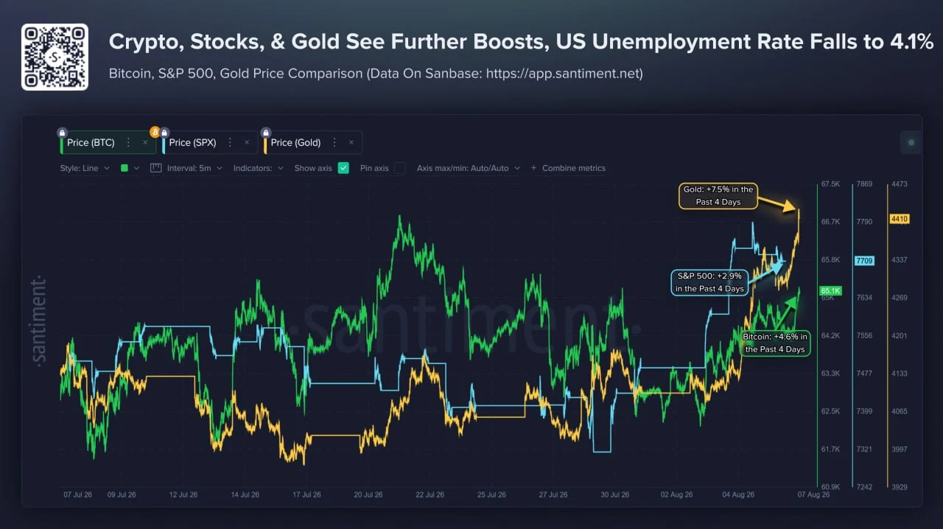Click the 07 Jul 26 date label
943x529 pixels.
(79, 494)
